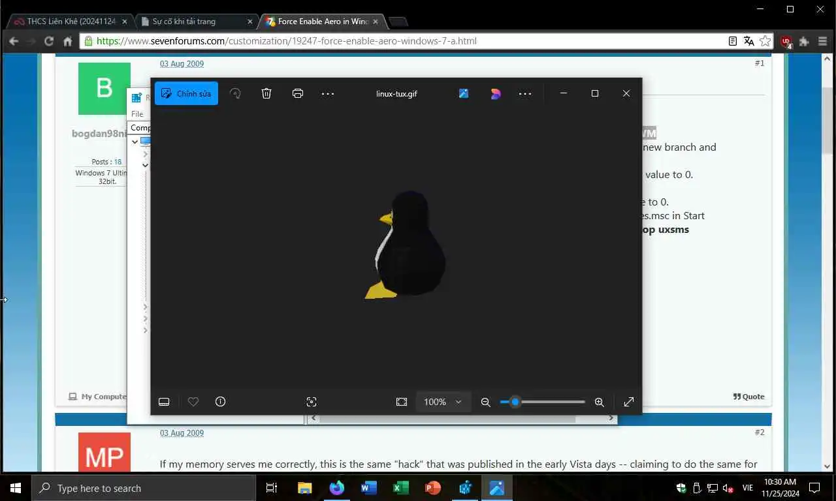
Task: Toggle the filmstrip view in Photos
Action: pyautogui.click(x=164, y=402)
